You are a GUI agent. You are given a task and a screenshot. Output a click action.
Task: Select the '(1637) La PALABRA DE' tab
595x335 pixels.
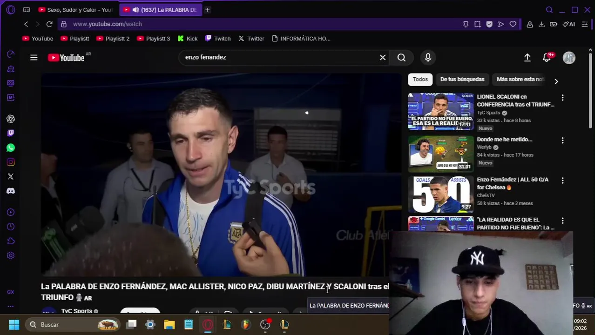pos(161,10)
